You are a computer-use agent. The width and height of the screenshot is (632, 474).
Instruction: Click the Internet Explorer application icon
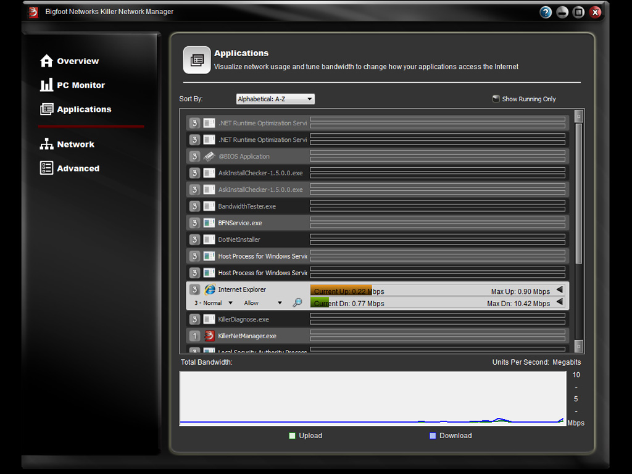210,289
